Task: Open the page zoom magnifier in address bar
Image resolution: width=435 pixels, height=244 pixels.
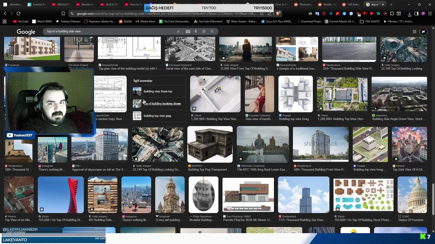Action: pyautogui.click(x=262, y=14)
